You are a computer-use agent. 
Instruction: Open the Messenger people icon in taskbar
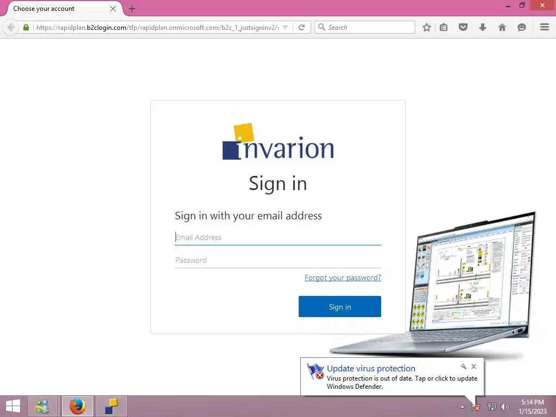(x=42, y=406)
